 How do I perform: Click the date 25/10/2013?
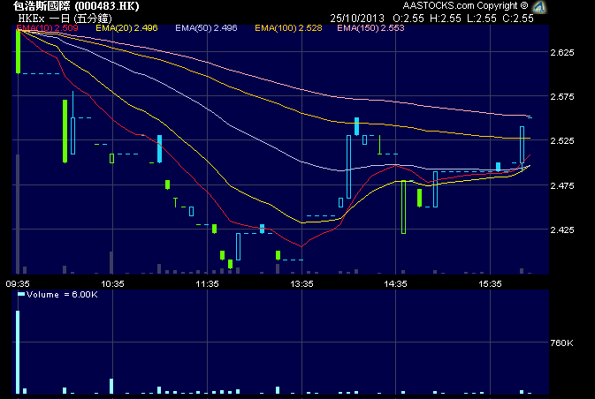coord(357,19)
